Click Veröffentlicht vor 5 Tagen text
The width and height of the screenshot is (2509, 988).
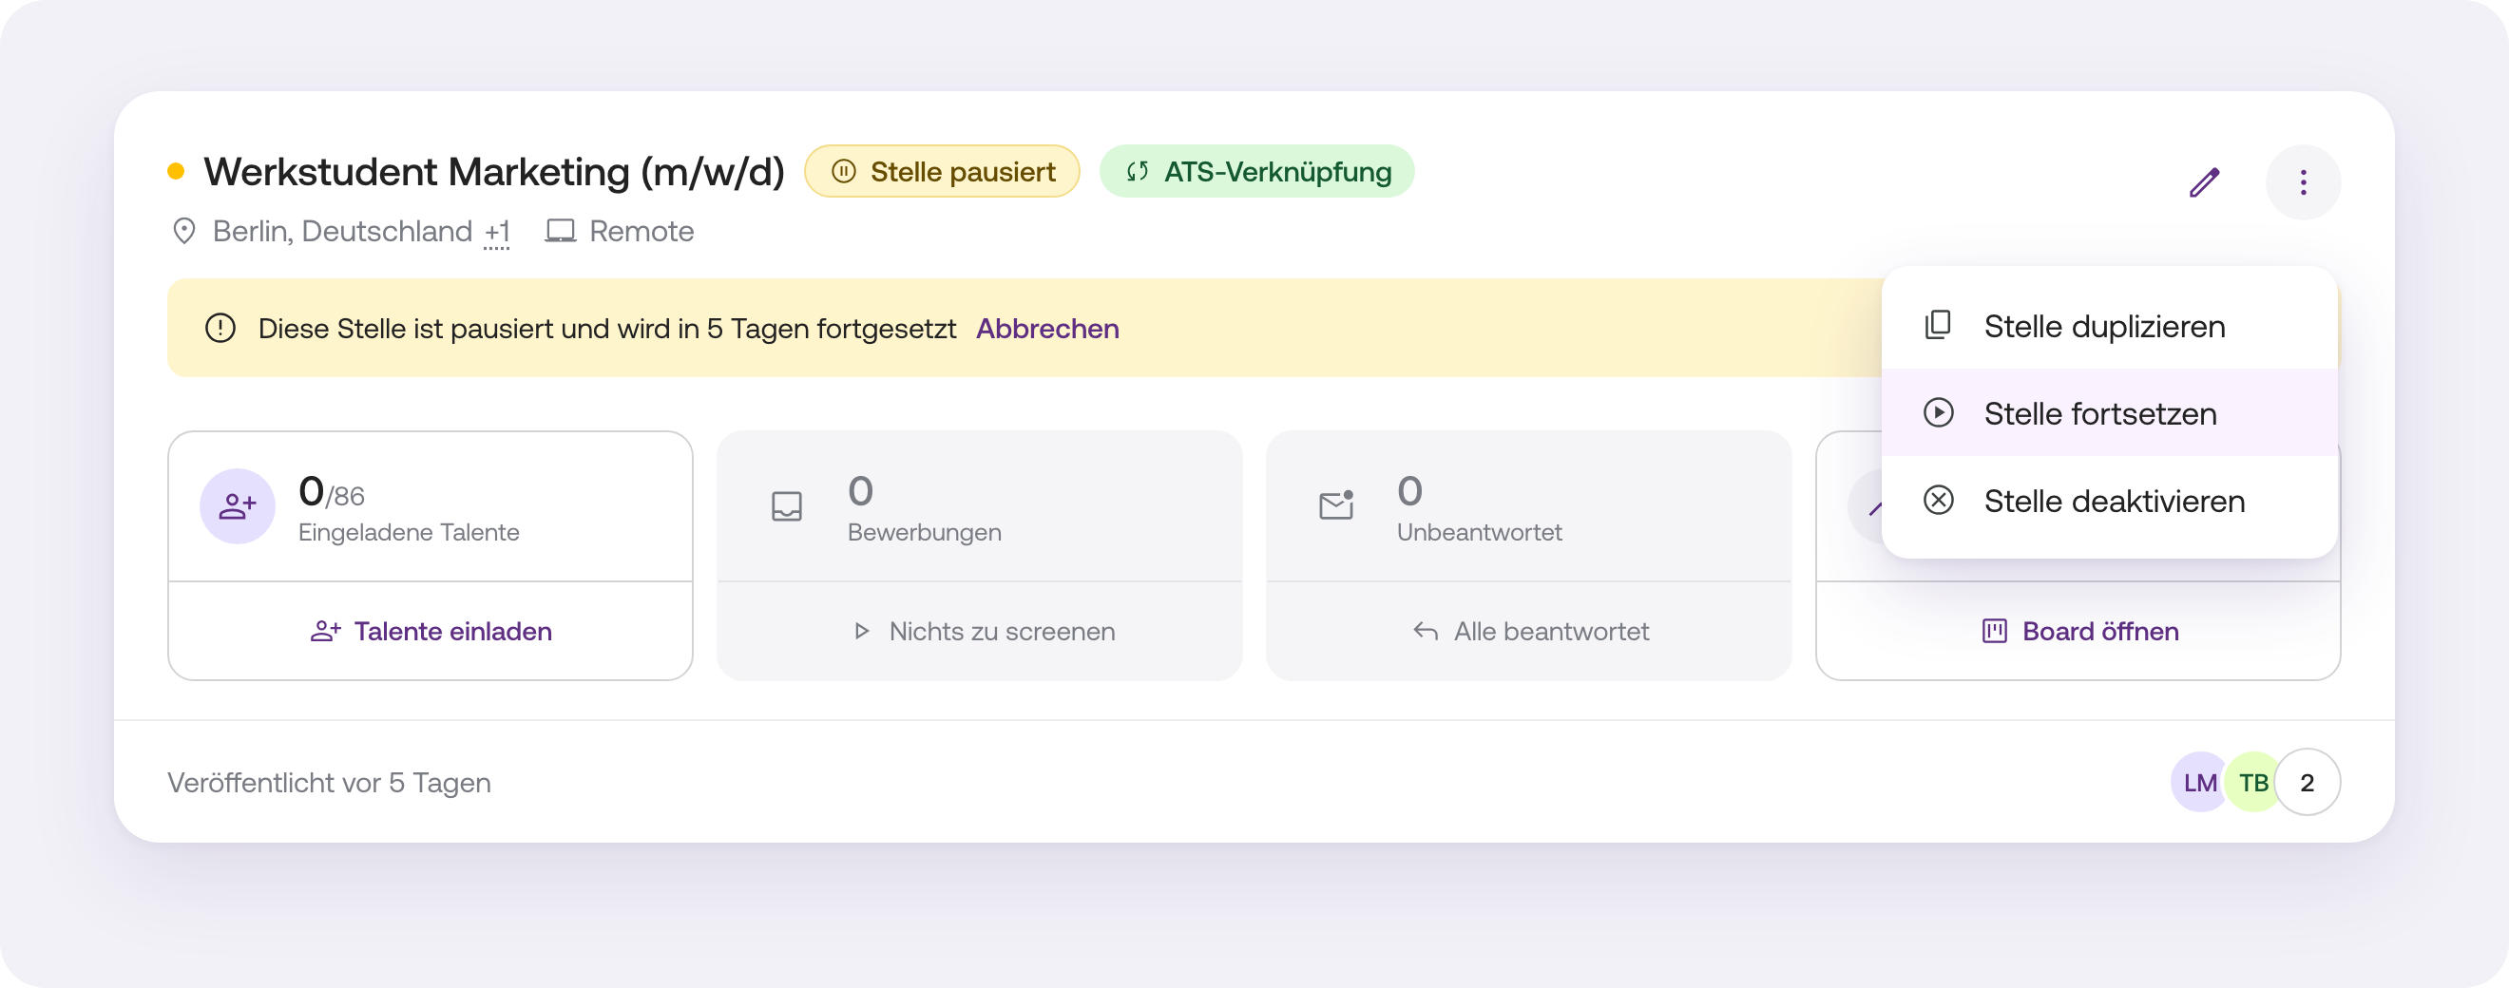tap(329, 783)
